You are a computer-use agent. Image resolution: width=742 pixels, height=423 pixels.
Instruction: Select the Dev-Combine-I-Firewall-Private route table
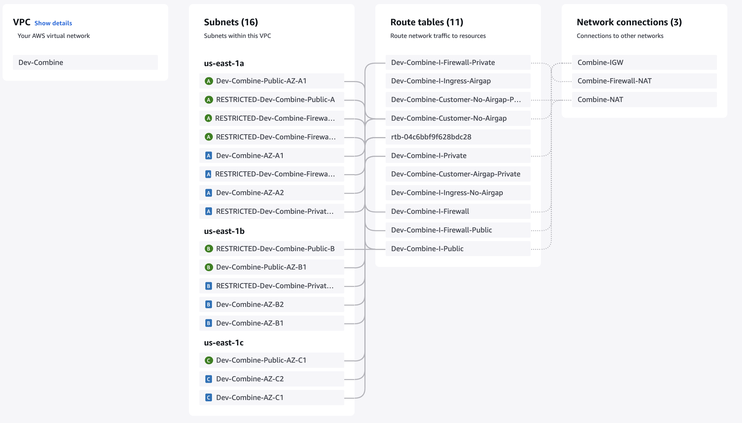[x=458, y=62]
